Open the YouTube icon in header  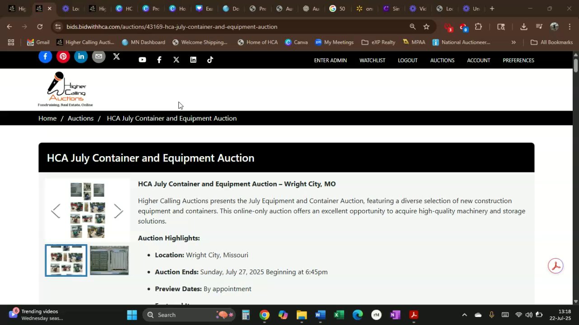tap(142, 60)
